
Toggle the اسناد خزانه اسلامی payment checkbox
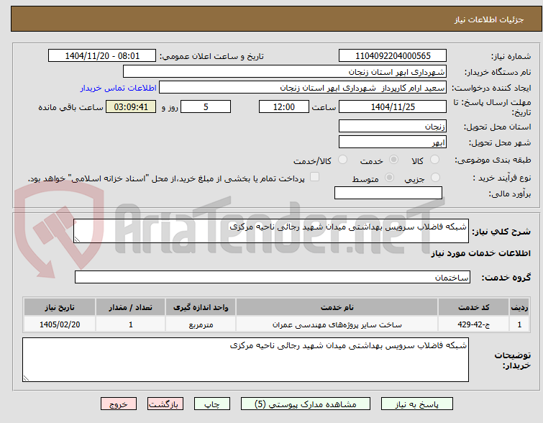(314, 177)
